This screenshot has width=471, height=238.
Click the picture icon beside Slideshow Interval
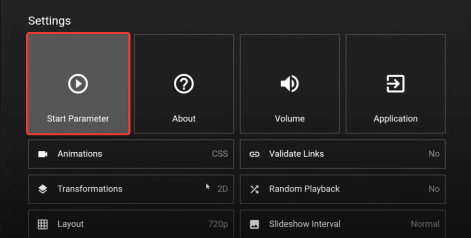[254, 224]
